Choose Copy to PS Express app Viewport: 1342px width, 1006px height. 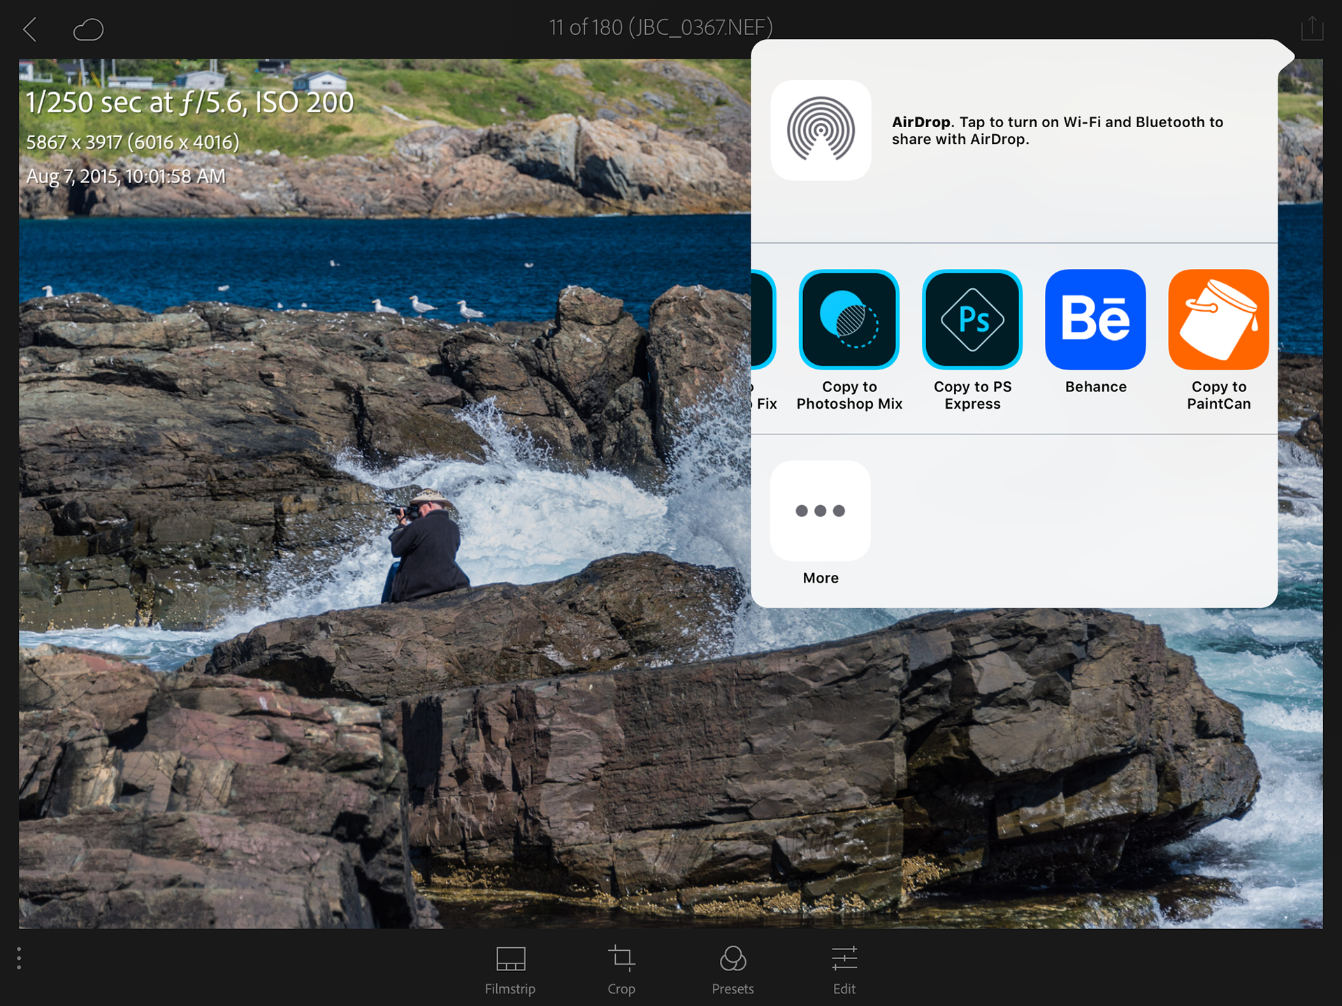click(x=972, y=319)
